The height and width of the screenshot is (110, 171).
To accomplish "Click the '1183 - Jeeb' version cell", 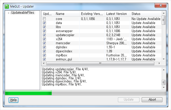I will click(116, 39).
